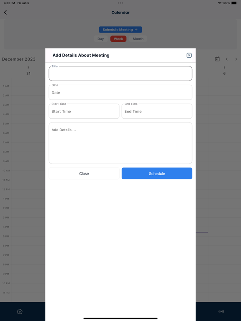The height and width of the screenshot is (321, 241).
Task: Select the Week view tab
Action: 118,39
